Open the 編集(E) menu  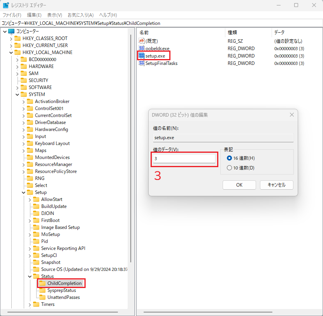[x=34, y=15]
